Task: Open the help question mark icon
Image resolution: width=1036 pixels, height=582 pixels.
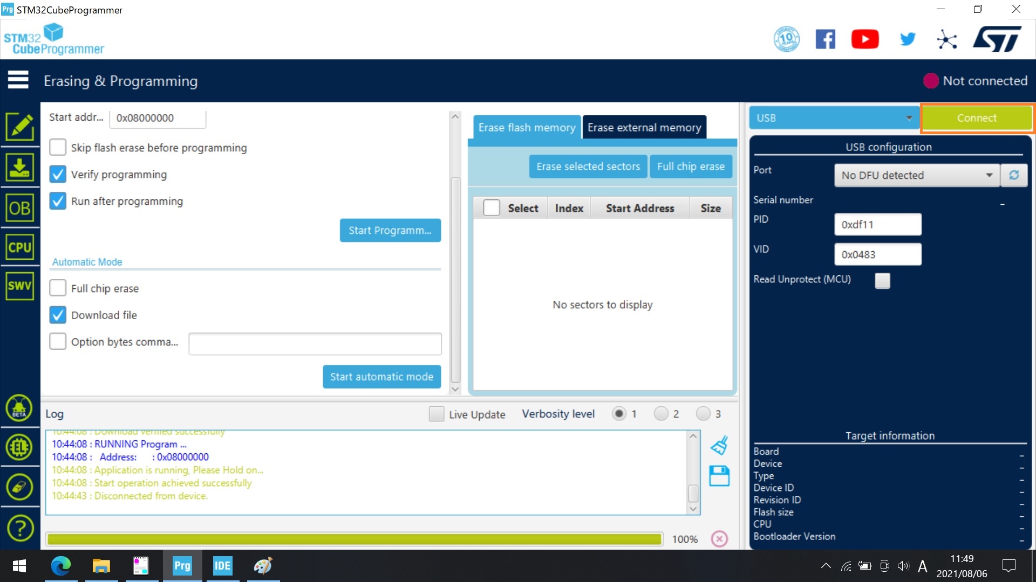Action: coord(19,528)
